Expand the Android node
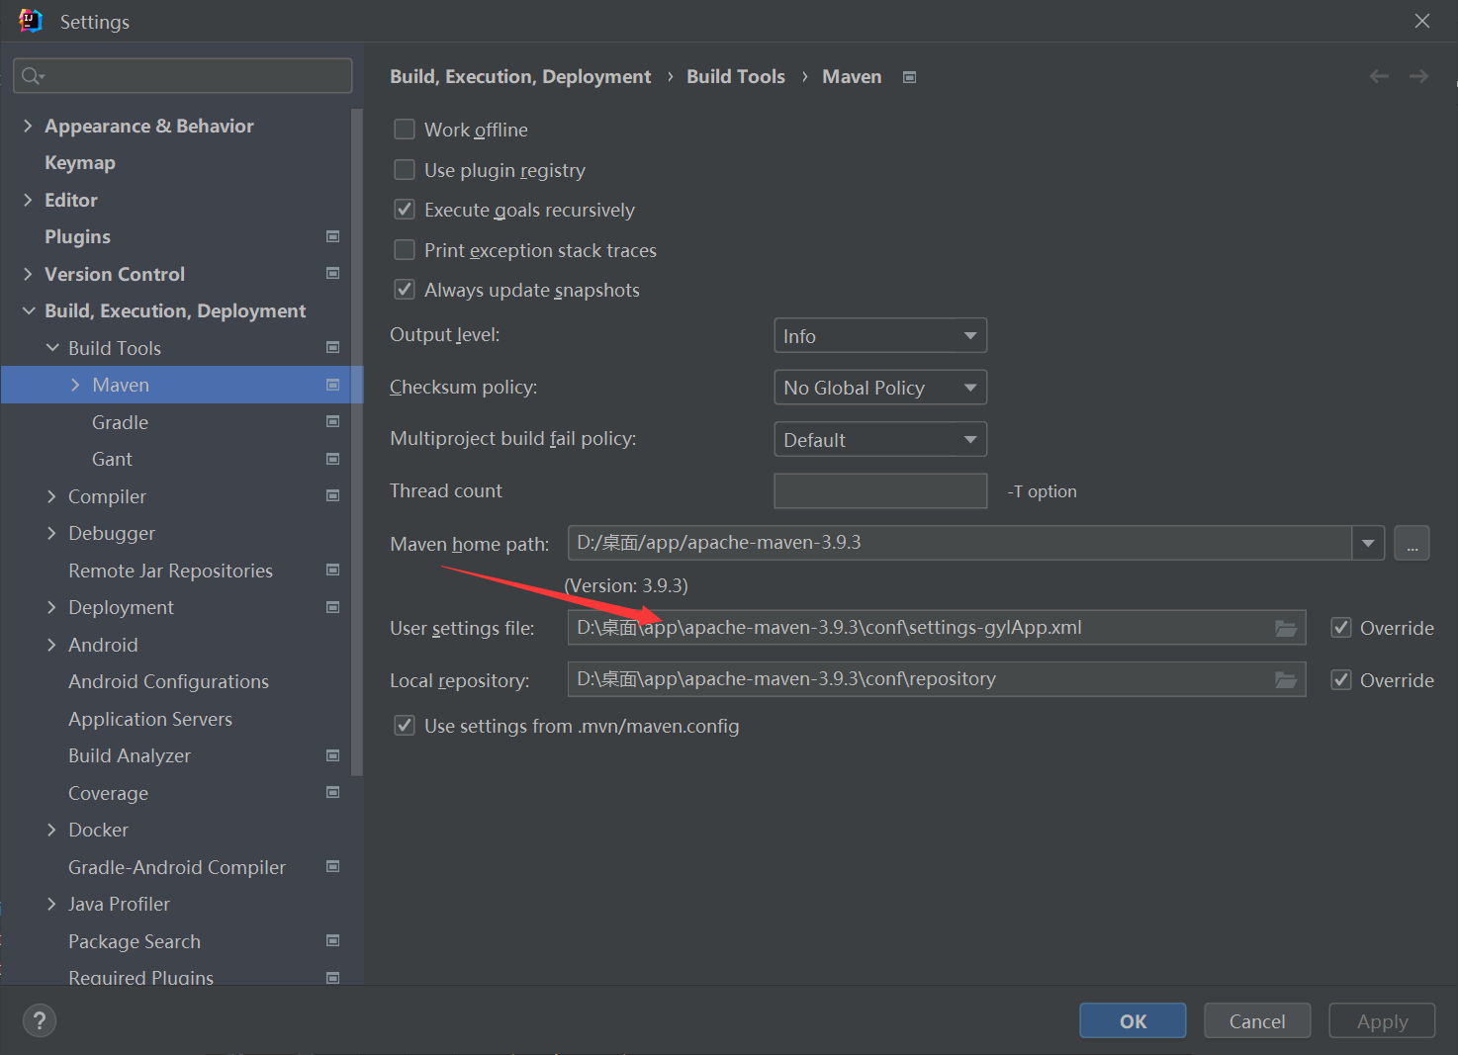This screenshot has height=1055, width=1458. (x=51, y=645)
